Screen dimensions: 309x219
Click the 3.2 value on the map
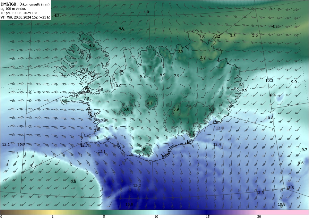point(217,36)
